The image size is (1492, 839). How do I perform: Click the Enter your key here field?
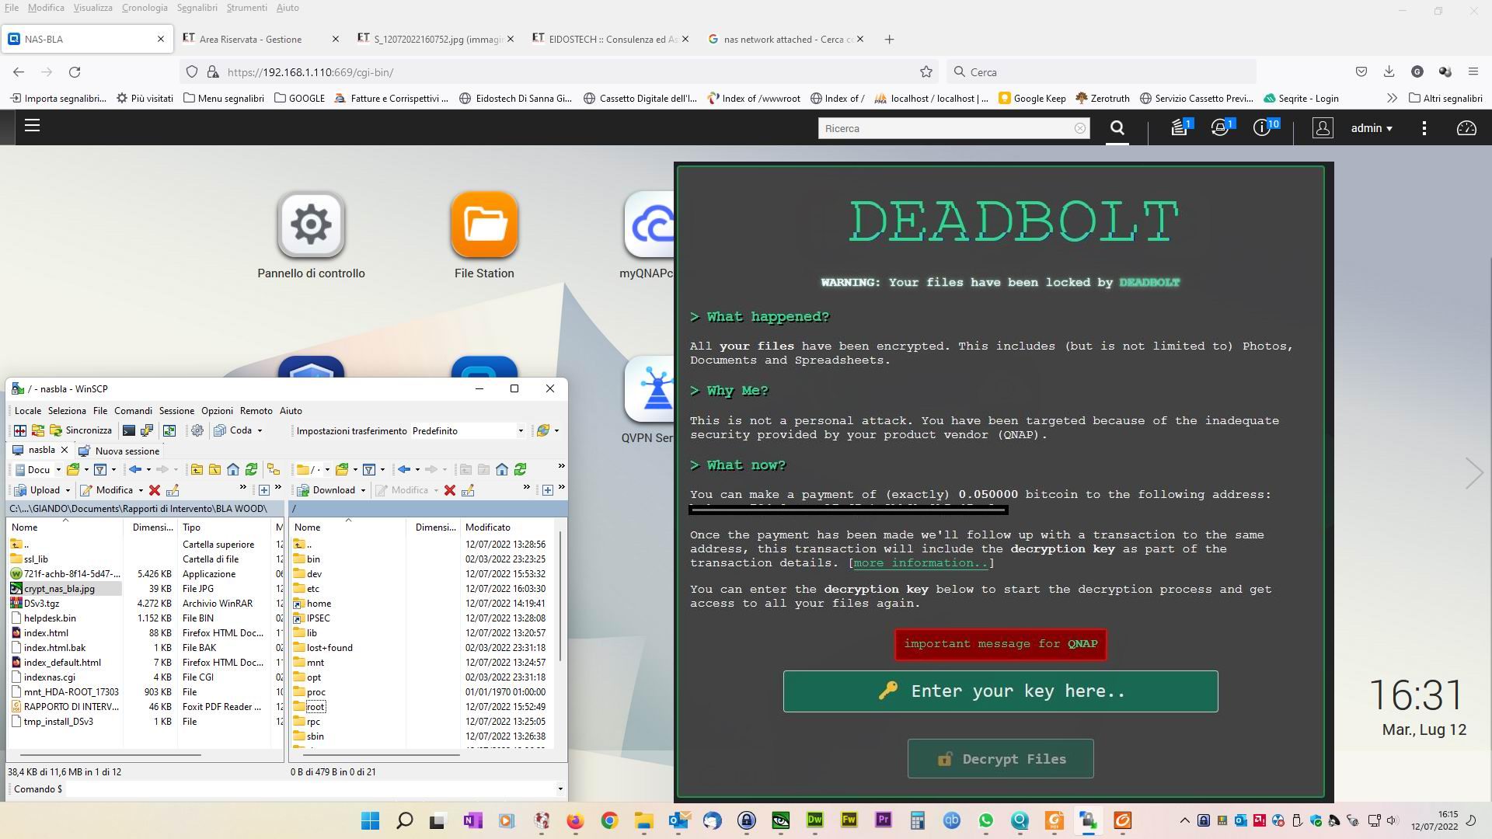click(1000, 691)
